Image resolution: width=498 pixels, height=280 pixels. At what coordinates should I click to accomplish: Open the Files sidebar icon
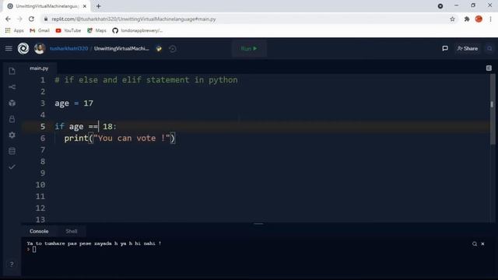tap(12, 71)
